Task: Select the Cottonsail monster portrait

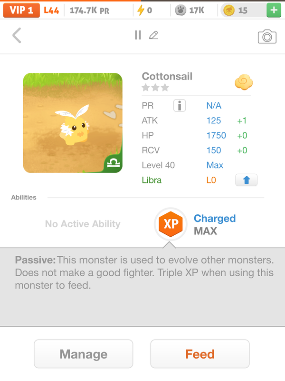Action: click(73, 123)
